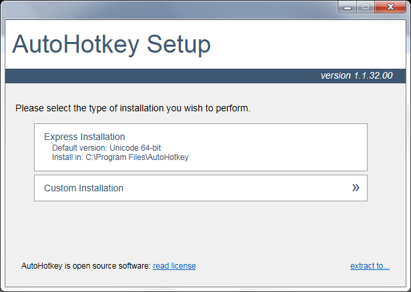Minimize the AutoHotkey Setup window
This screenshot has width=411, height=292.
click(348, 7)
